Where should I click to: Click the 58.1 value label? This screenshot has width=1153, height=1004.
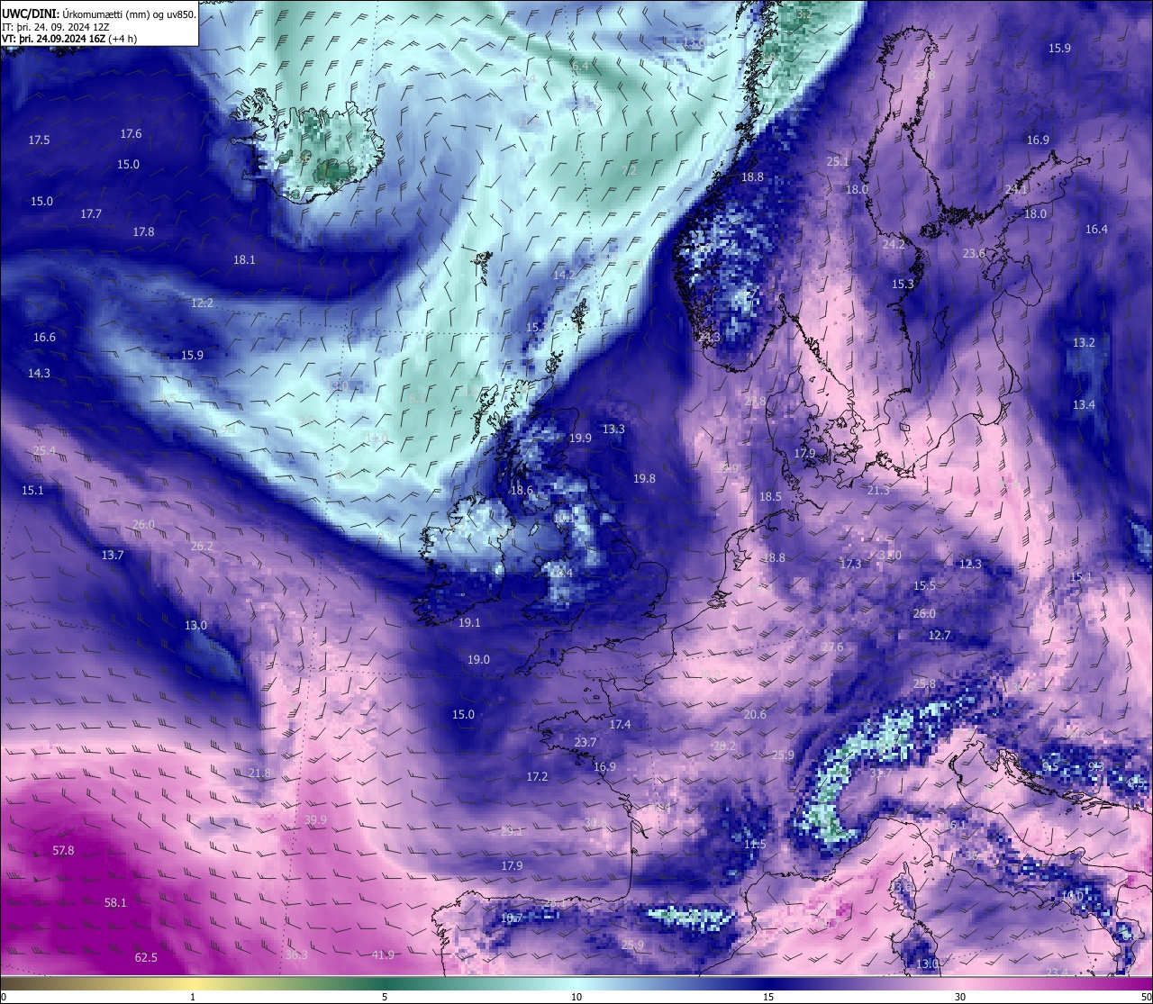click(x=115, y=903)
